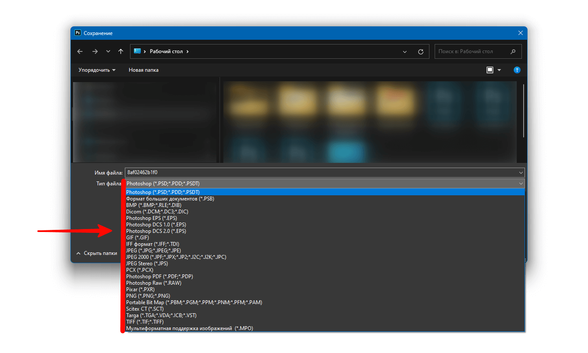This screenshot has height=353, width=588.
Task: Click the Back navigation arrow
Action: pos(80,51)
